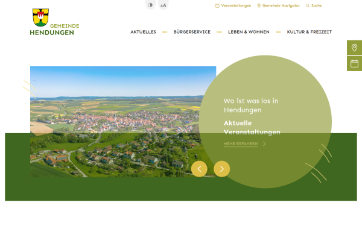This screenshot has height=226, width=362.
Task: Click the font size AA button
Action: point(164,5)
